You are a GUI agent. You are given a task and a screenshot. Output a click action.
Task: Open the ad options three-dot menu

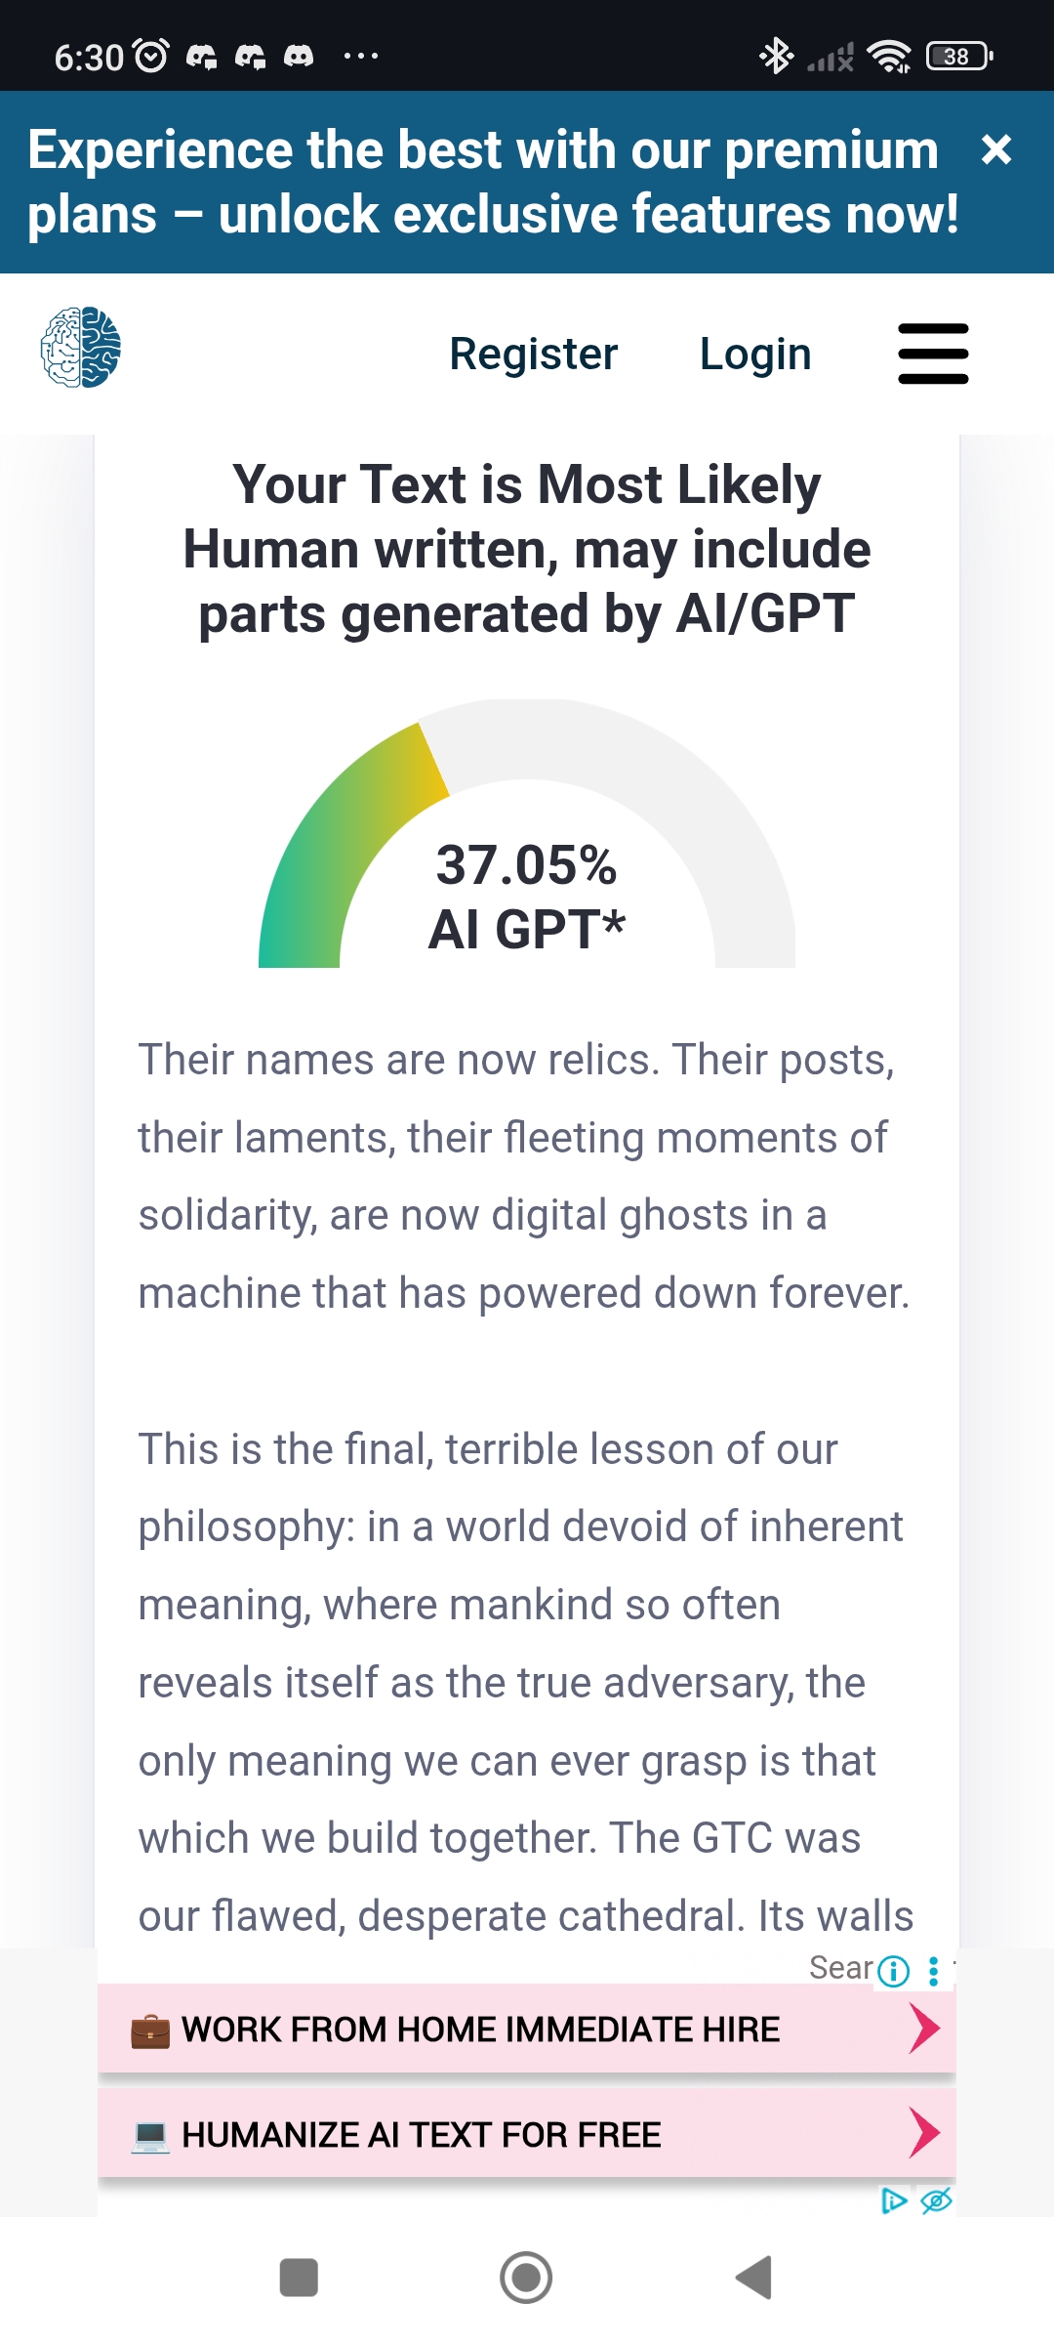[x=934, y=1971]
